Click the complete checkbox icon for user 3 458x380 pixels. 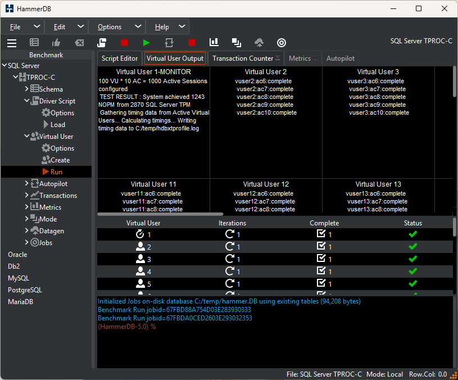click(x=321, y=258)
